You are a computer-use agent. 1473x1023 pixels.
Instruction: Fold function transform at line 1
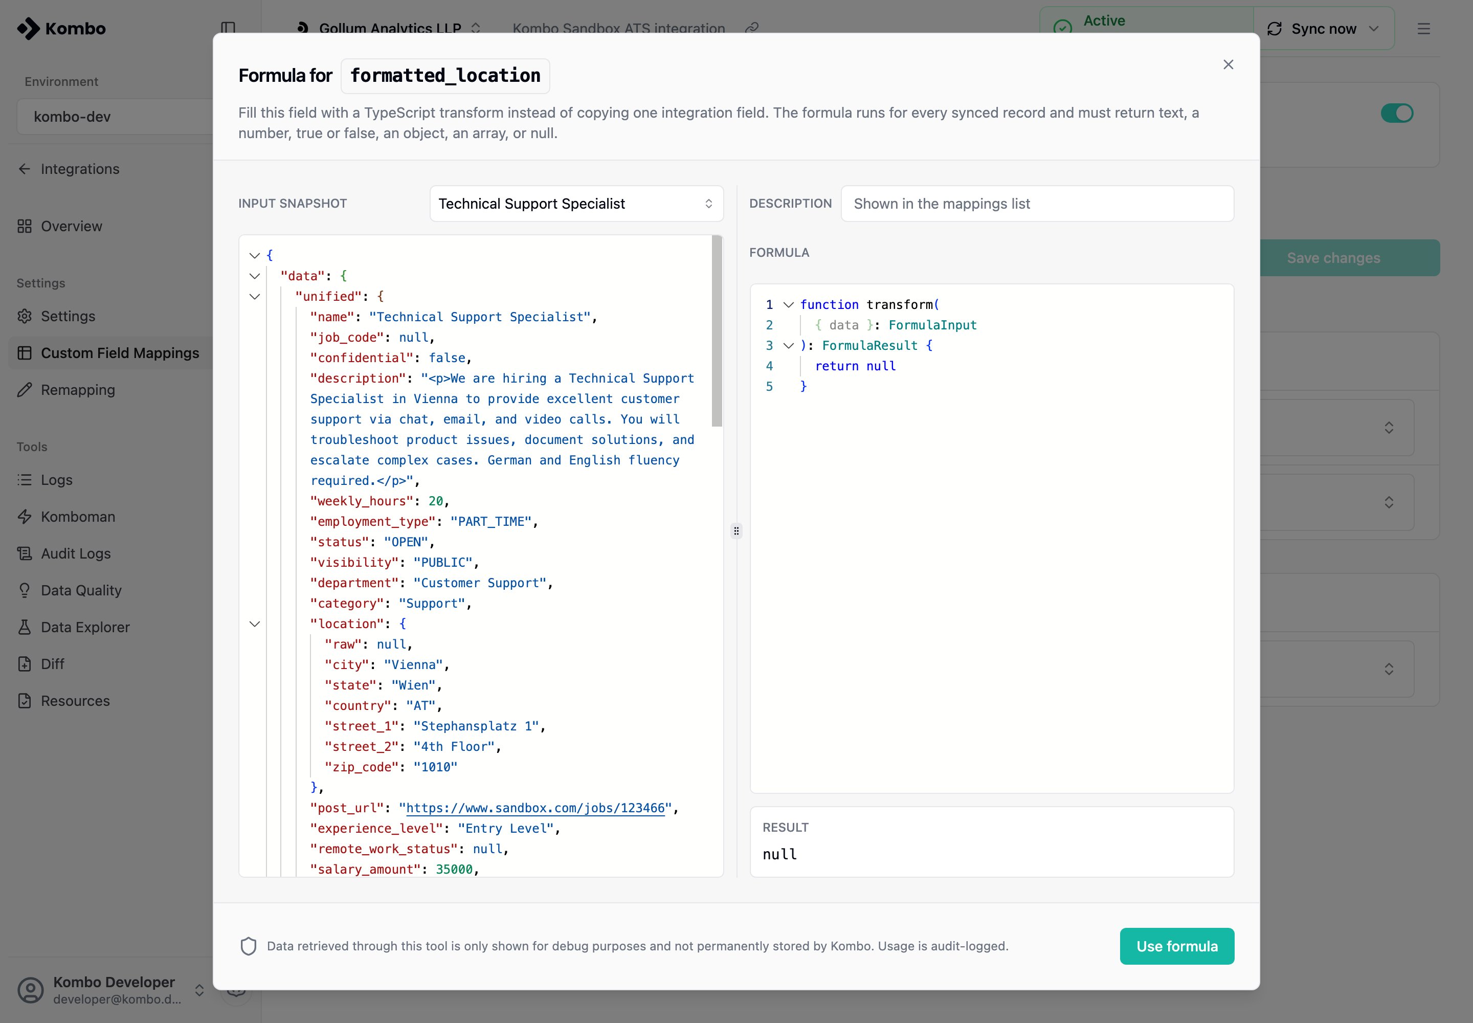click(789, 304)
